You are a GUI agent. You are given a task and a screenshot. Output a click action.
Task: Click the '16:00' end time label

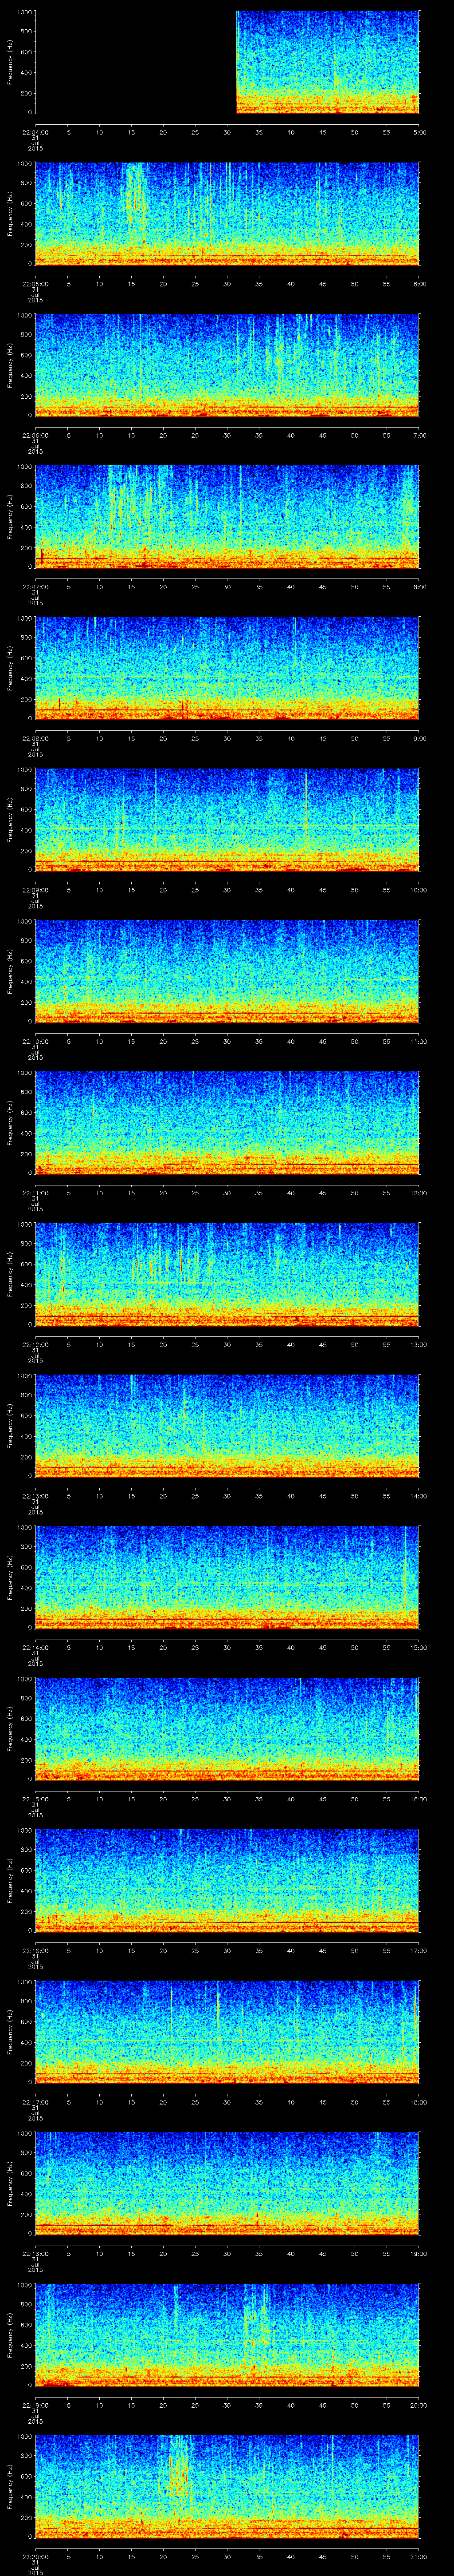coord(418,1798)
